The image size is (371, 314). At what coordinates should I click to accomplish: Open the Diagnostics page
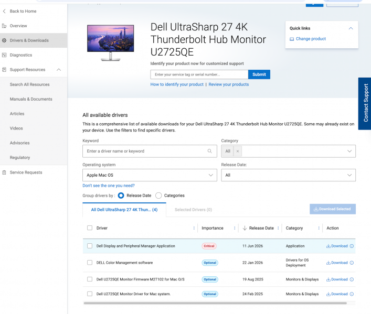pos(21,55)
